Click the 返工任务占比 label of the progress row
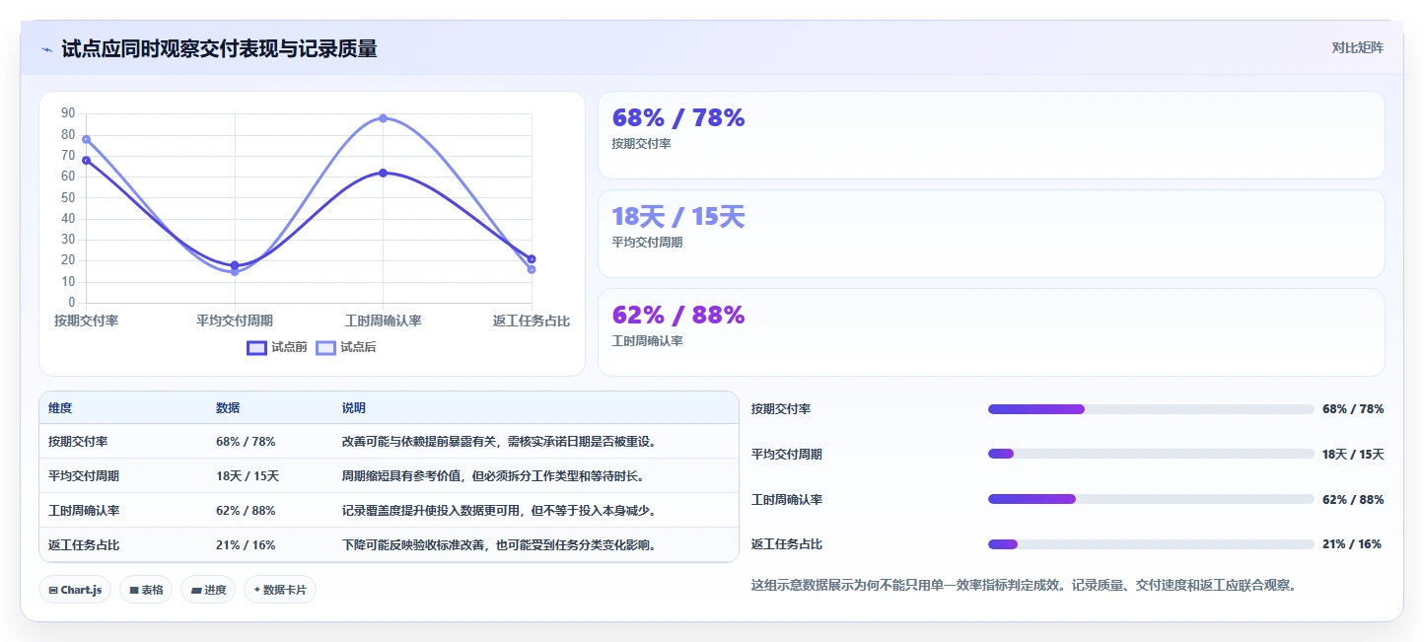This screenshot has height=642, width=1424. pos(787,544)
